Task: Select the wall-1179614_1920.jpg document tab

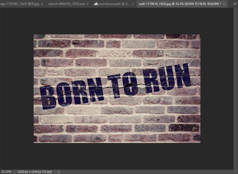Action: coord(180,4)
